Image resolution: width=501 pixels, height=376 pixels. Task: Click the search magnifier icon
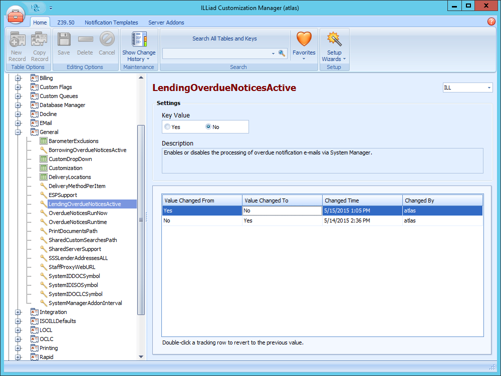click(x=282, y=53)
